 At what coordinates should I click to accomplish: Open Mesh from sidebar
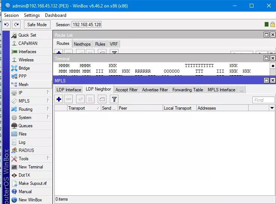(31, 85)
